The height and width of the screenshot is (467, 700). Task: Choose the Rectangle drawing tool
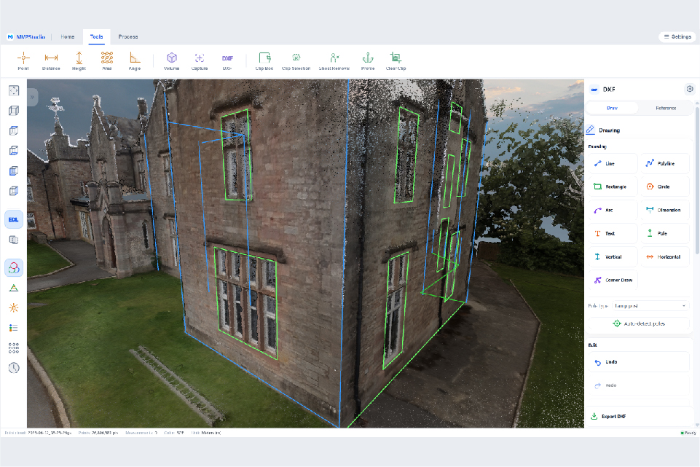click(613, 187)
